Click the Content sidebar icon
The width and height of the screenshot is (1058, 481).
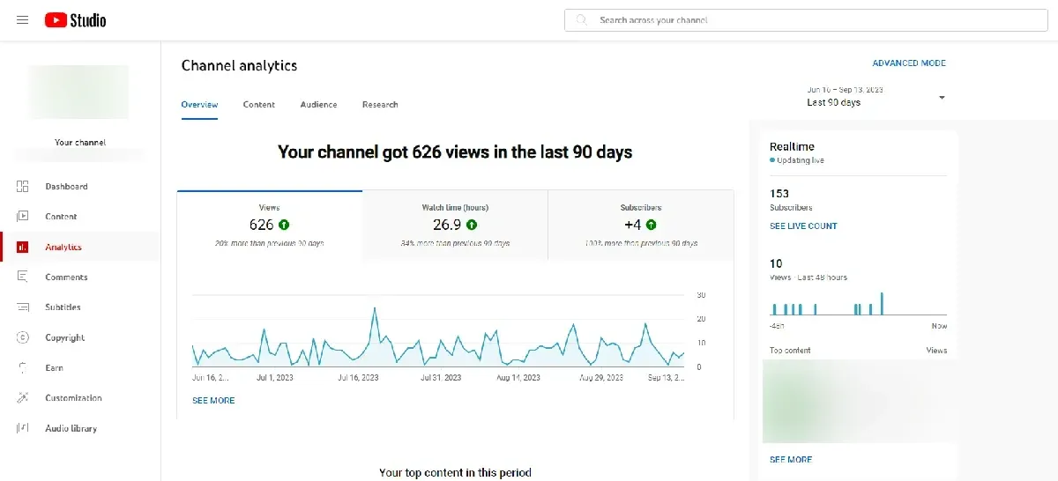[23, 217]
